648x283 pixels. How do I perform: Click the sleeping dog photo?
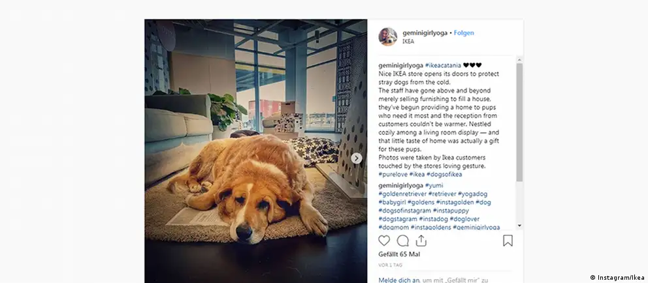pyautogui.click(x=255, y=151)
